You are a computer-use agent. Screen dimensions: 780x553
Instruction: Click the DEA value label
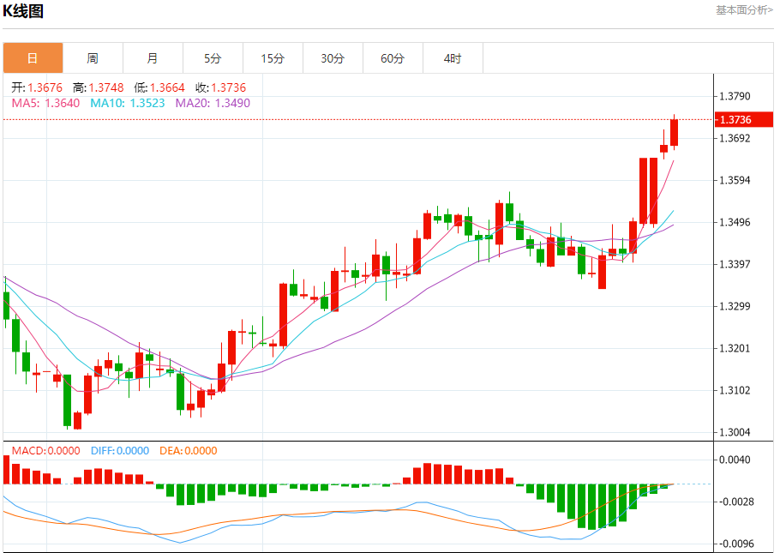coord(189,451)
